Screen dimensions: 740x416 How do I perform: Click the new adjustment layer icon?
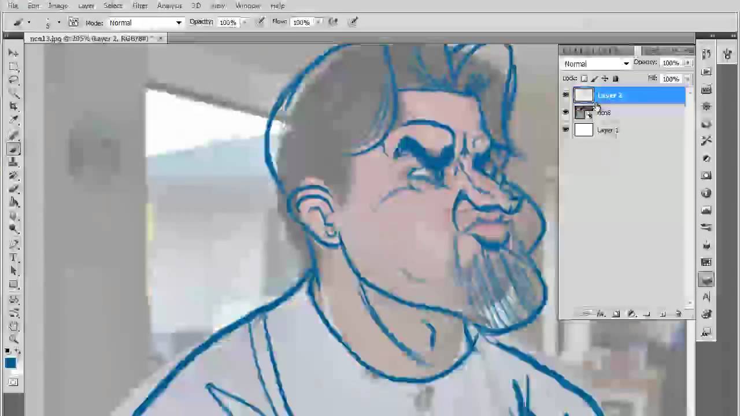pyautogui.click(x=632, y=314)
